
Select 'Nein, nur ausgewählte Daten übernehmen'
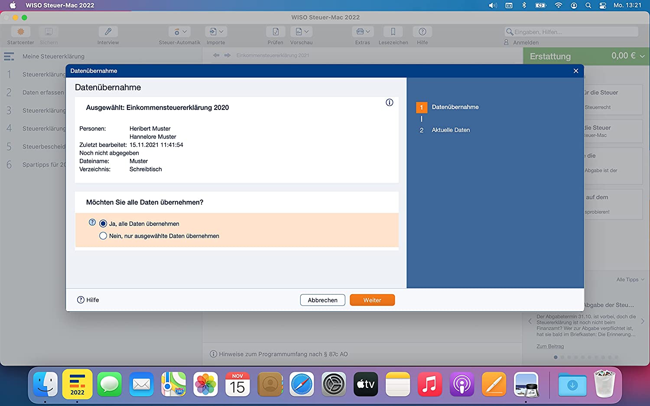click(x=103, y=236)
